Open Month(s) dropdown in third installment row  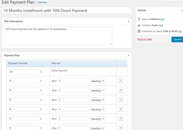(x=98, y=100)
